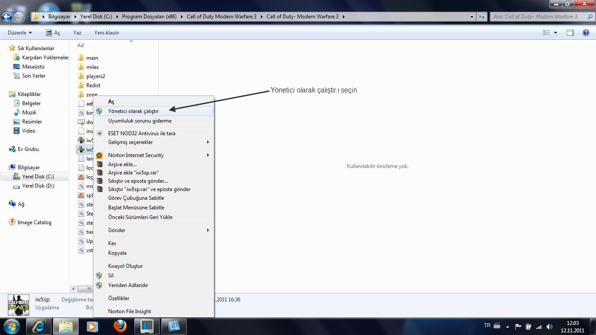Open Müzik library
The height and width of the screenshot is (335, 596).
25,113
